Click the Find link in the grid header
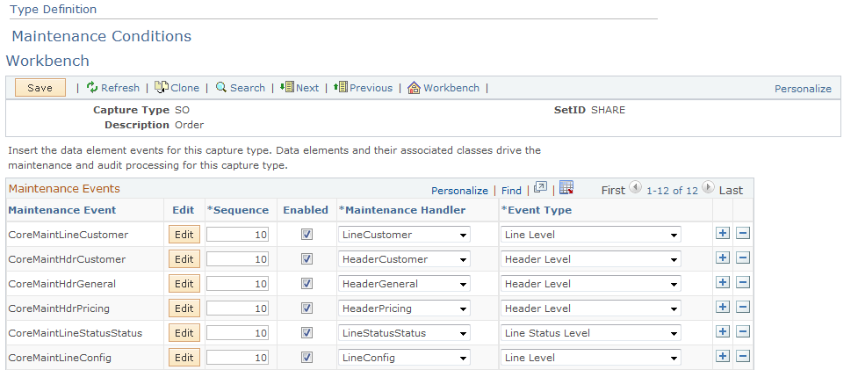The width and height of the screenshot is (858, 370). pyautogui.click(x=511, y=190)
